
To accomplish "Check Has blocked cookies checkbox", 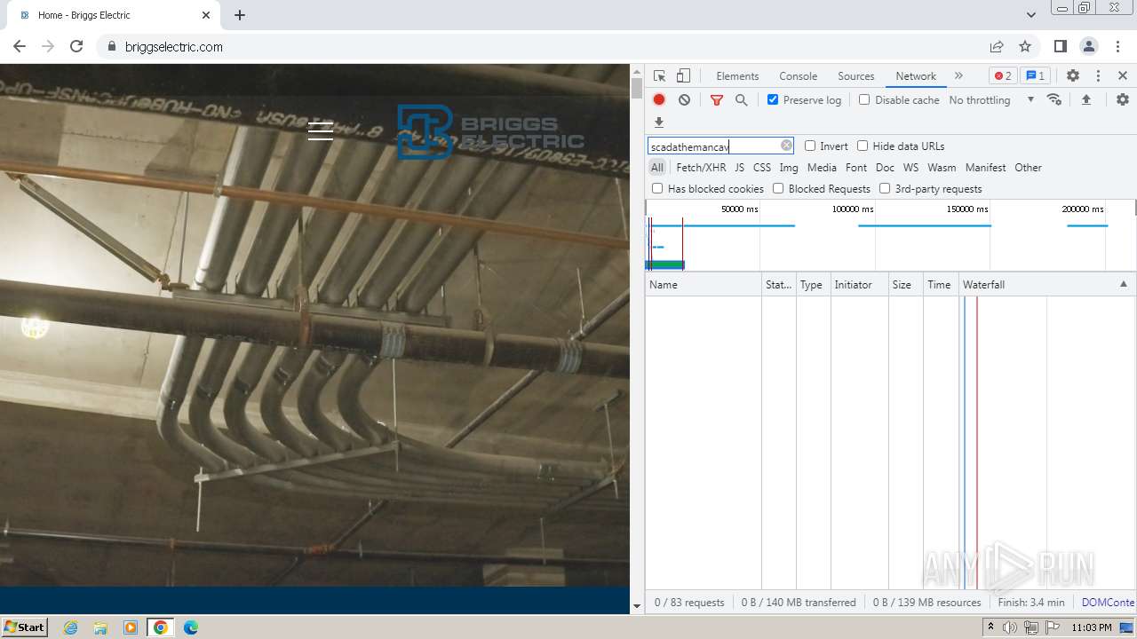I will pyautogui.click(x=657, y=188).
